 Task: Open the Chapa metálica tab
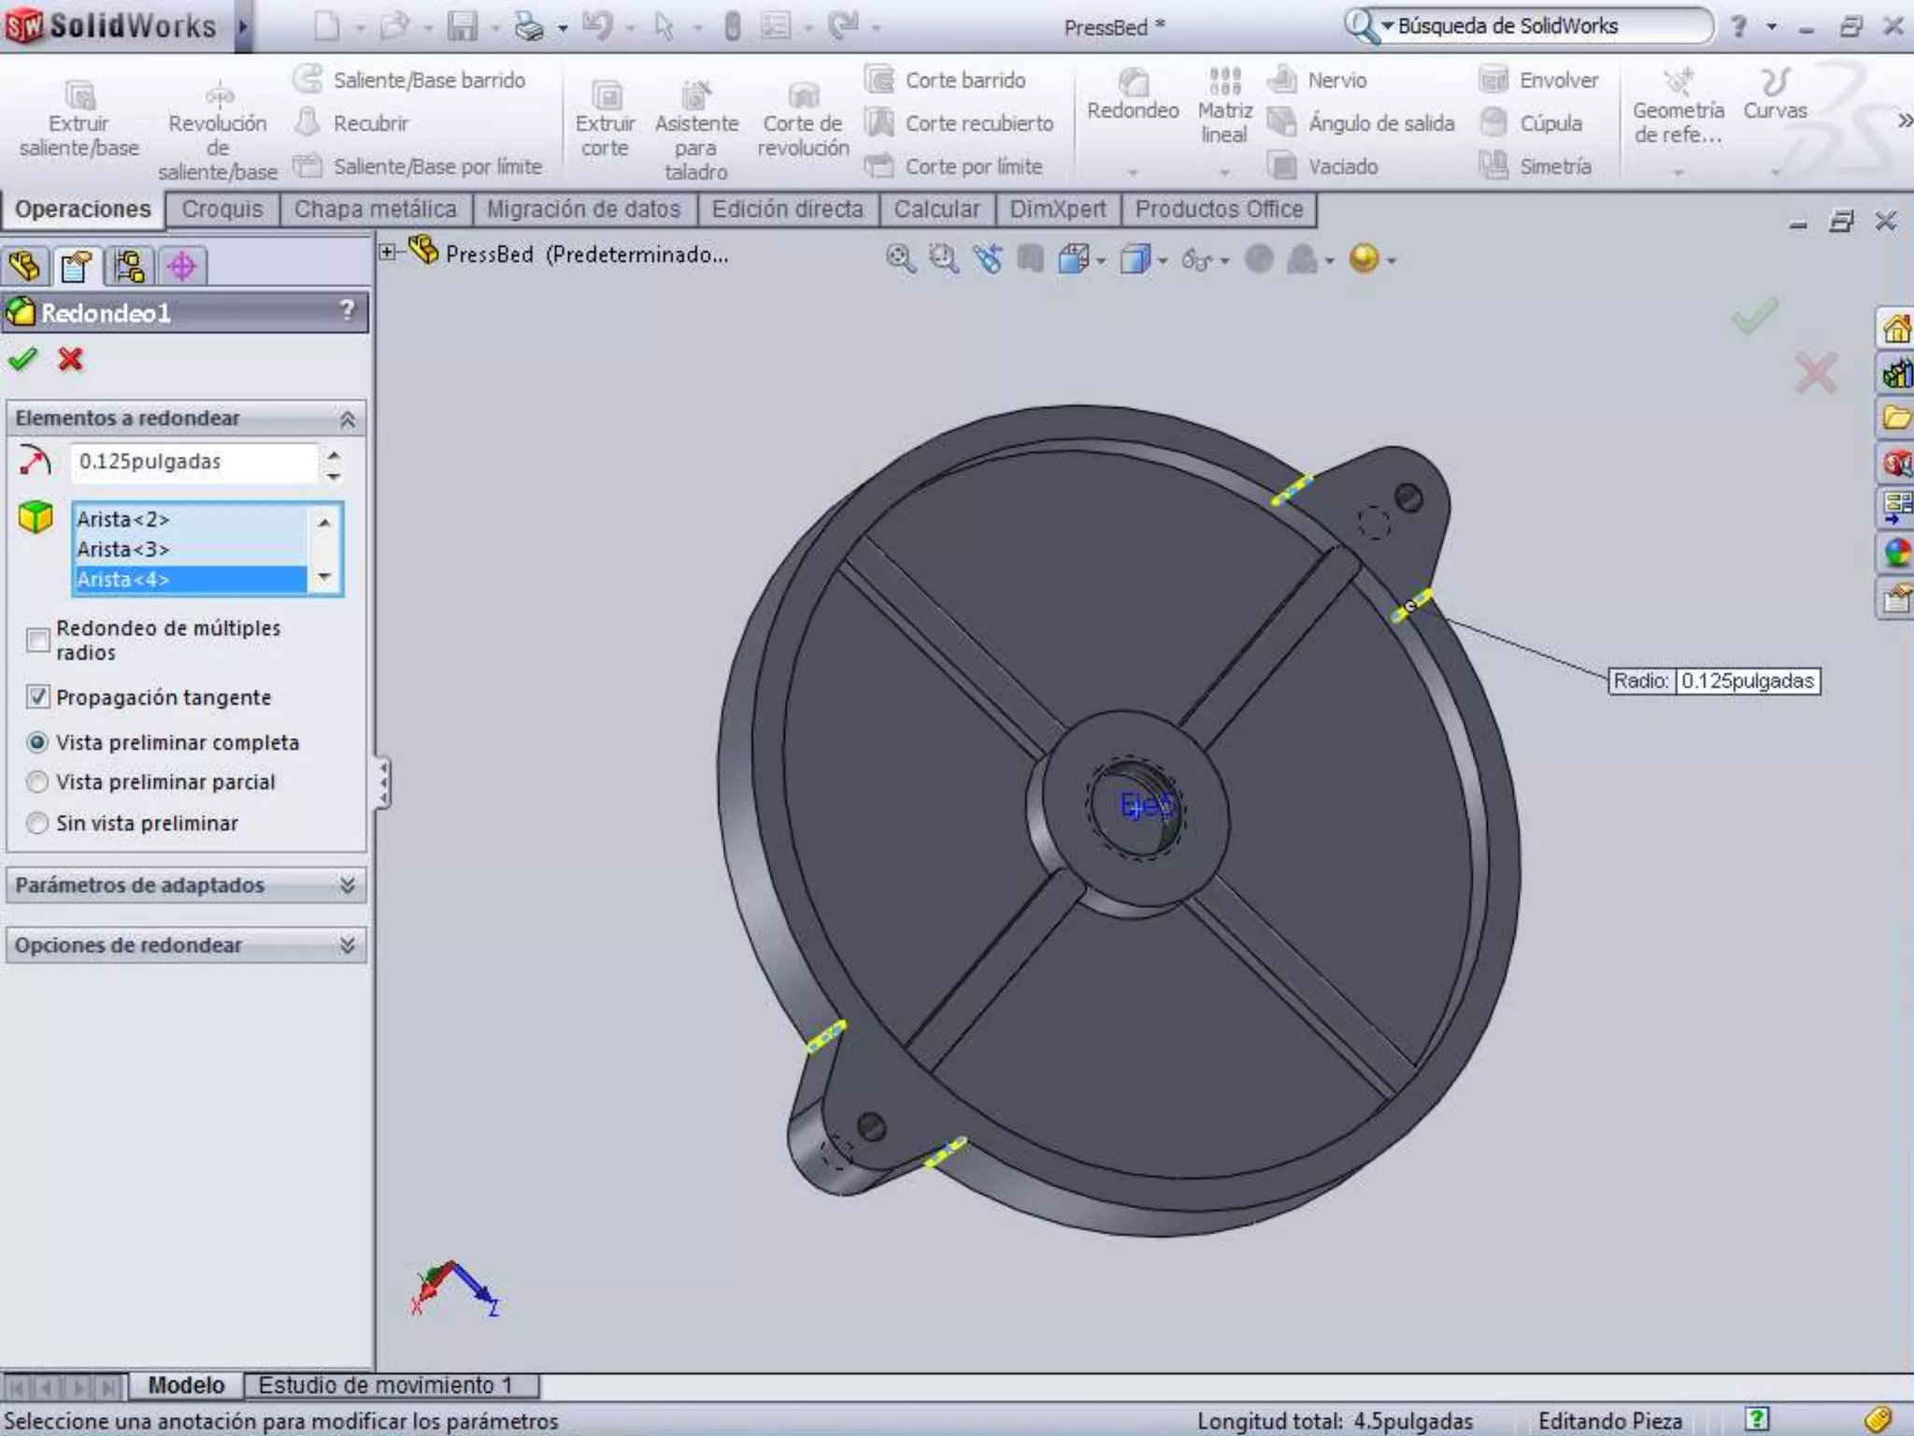[x=375, y=209]
